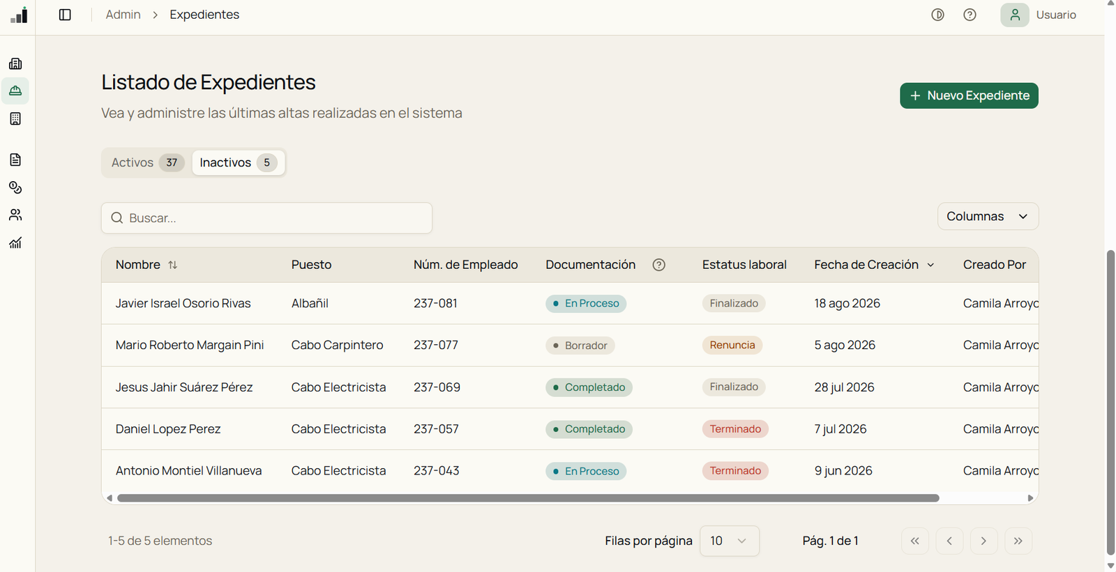Open the coins sidebar icon
This screenshot has width=1116, height=572.
pos(15,187)
